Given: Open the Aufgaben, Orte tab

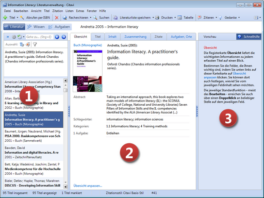Looking at the screenshot, I should pos(181,37).
